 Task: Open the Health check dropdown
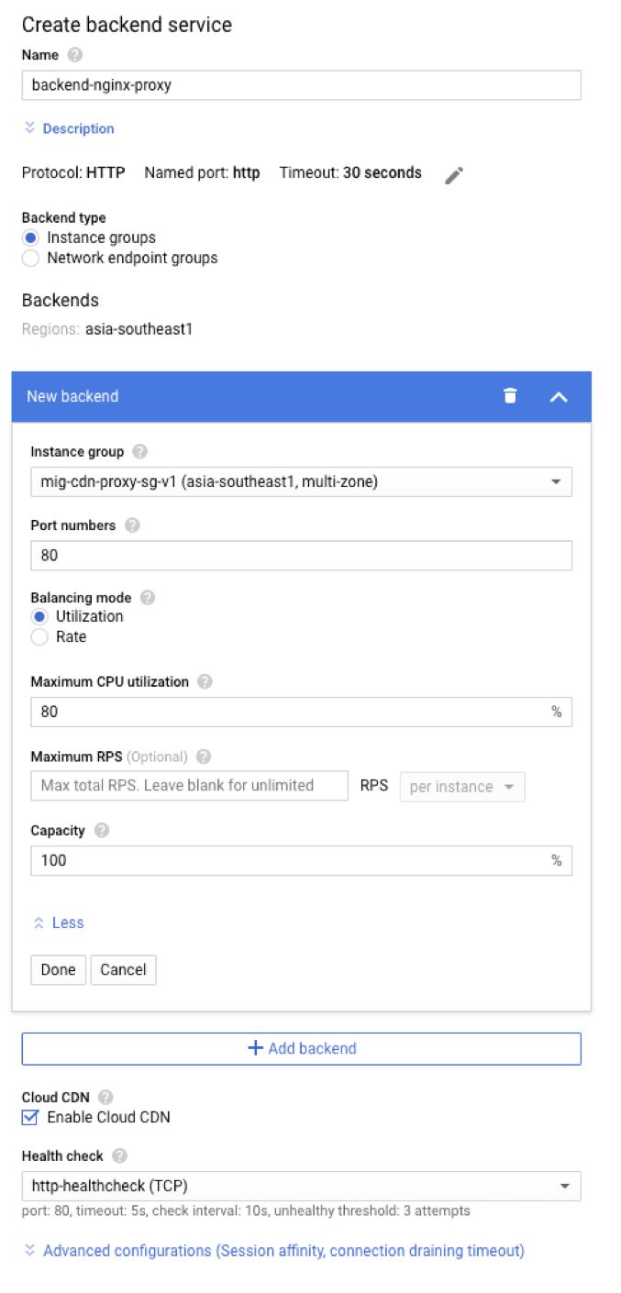(x=301, y=1186)
